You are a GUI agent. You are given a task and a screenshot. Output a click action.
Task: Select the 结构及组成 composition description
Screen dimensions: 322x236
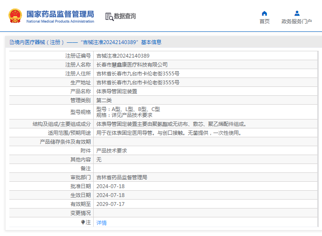pyautogui.click(x=172, y=124)
